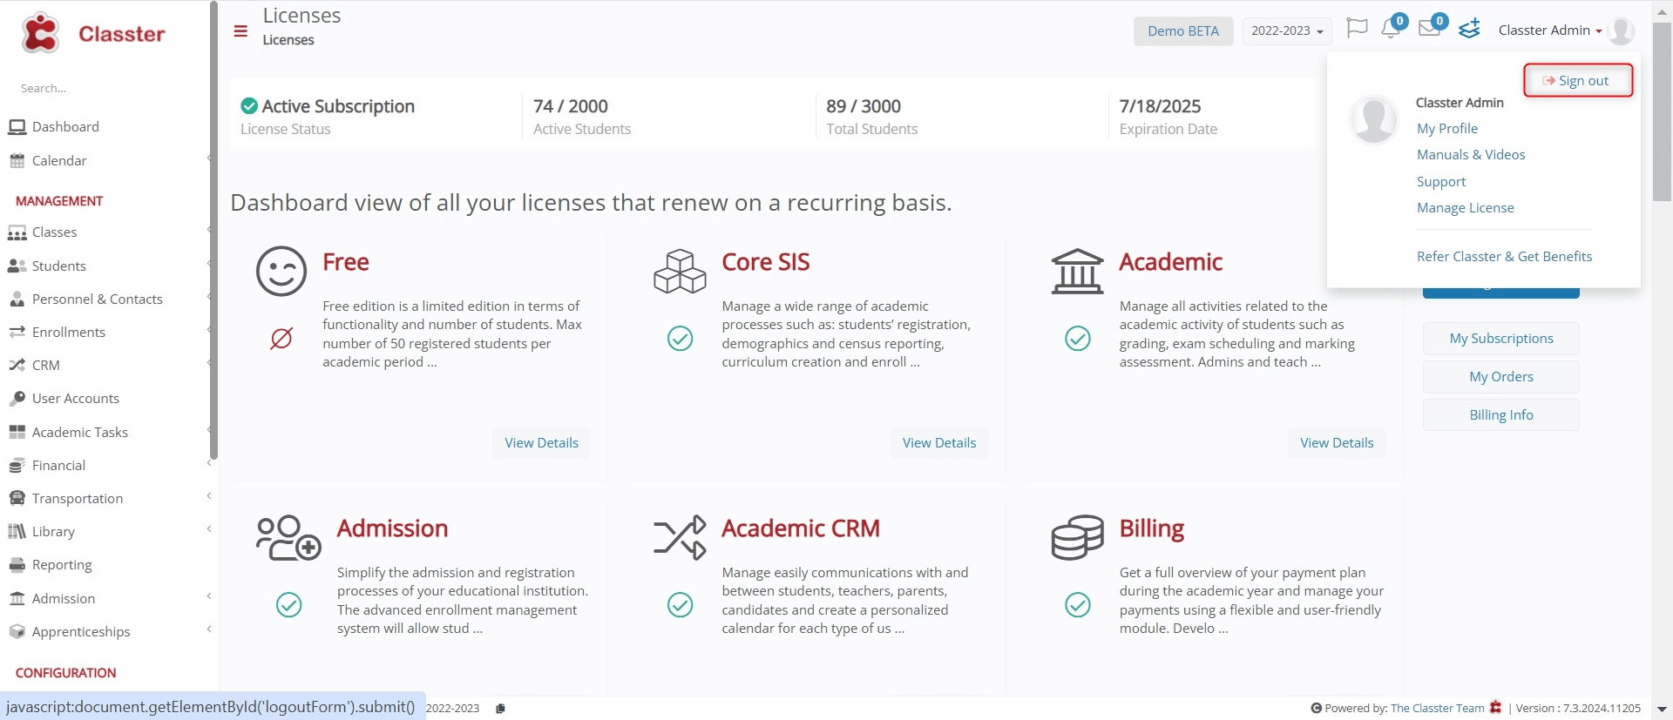Click the Free license smiley icon
The image size is (1673, 720).
click(281, 271)
